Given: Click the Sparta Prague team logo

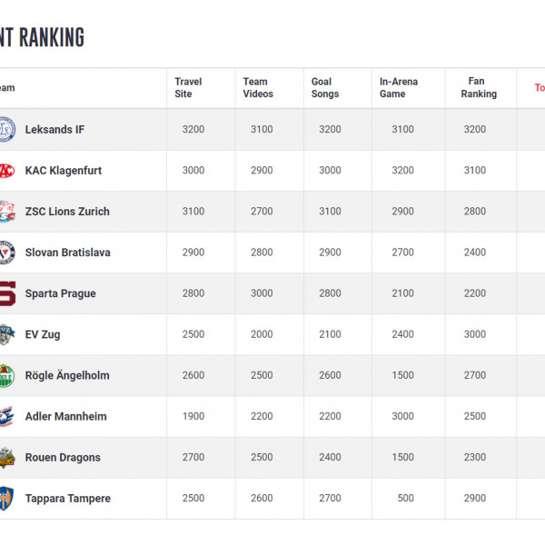Looking at the screenshot, I should pyautogui.click(x=6, y=293).
